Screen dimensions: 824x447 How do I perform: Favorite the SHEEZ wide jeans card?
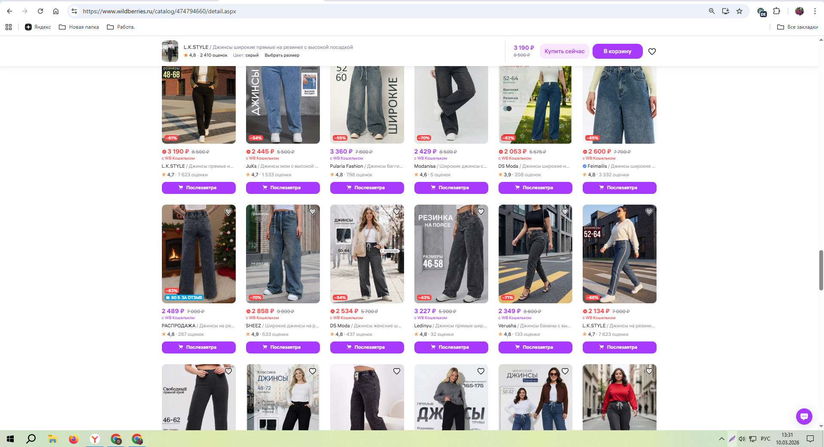[313, 211]
